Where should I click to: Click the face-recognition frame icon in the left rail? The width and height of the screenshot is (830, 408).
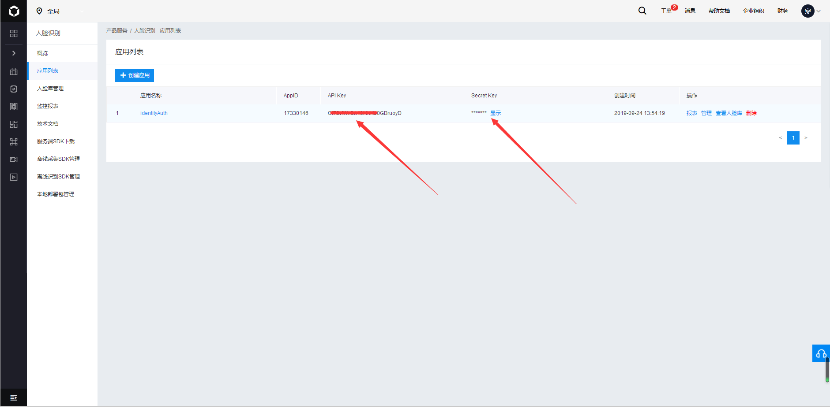pyautogui.click(x=14, y=107)
